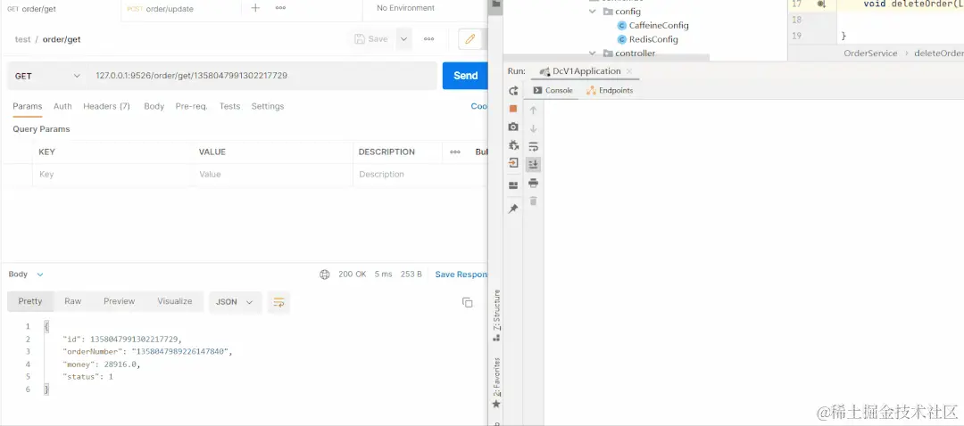Image resolution: width=964 pixels, height=426 pixels.
Task: Select the Headers (7) tab
Action: point(107,106)
